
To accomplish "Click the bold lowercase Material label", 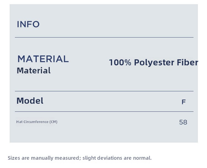I will [x=34, y=71].
